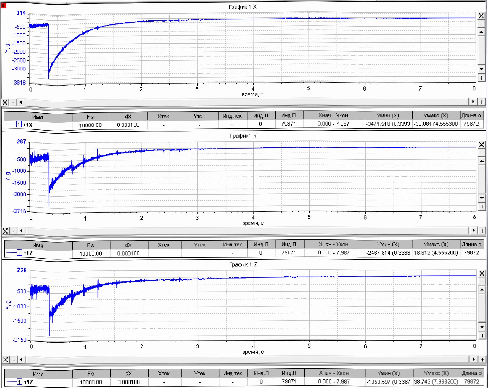The height and width of the screenshot is (388, 488).
Task: Click the horizontal minus button under График1 Y
Action: pos(13,231)
